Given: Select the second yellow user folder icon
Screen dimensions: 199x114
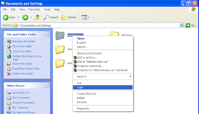Looking at the screenshot, I should coord(60,49).
